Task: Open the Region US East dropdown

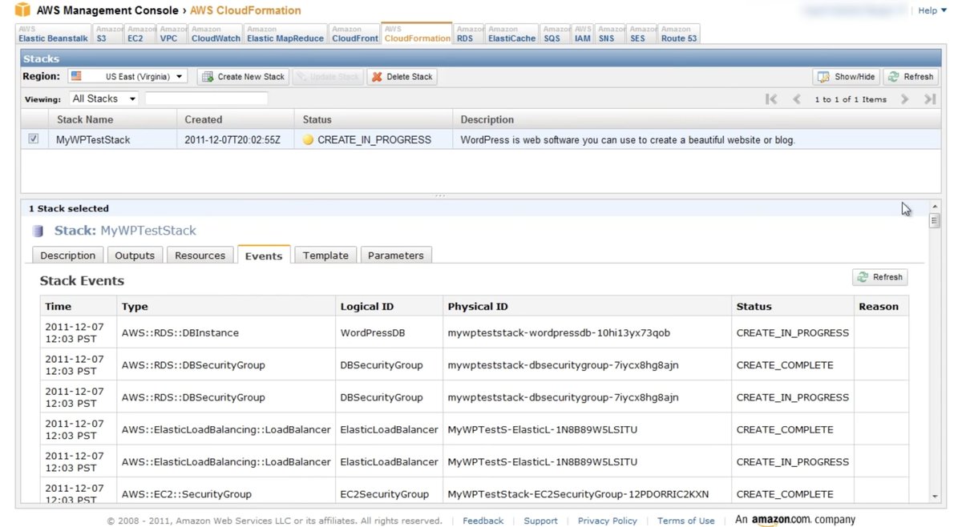Action: click(127, 76)
